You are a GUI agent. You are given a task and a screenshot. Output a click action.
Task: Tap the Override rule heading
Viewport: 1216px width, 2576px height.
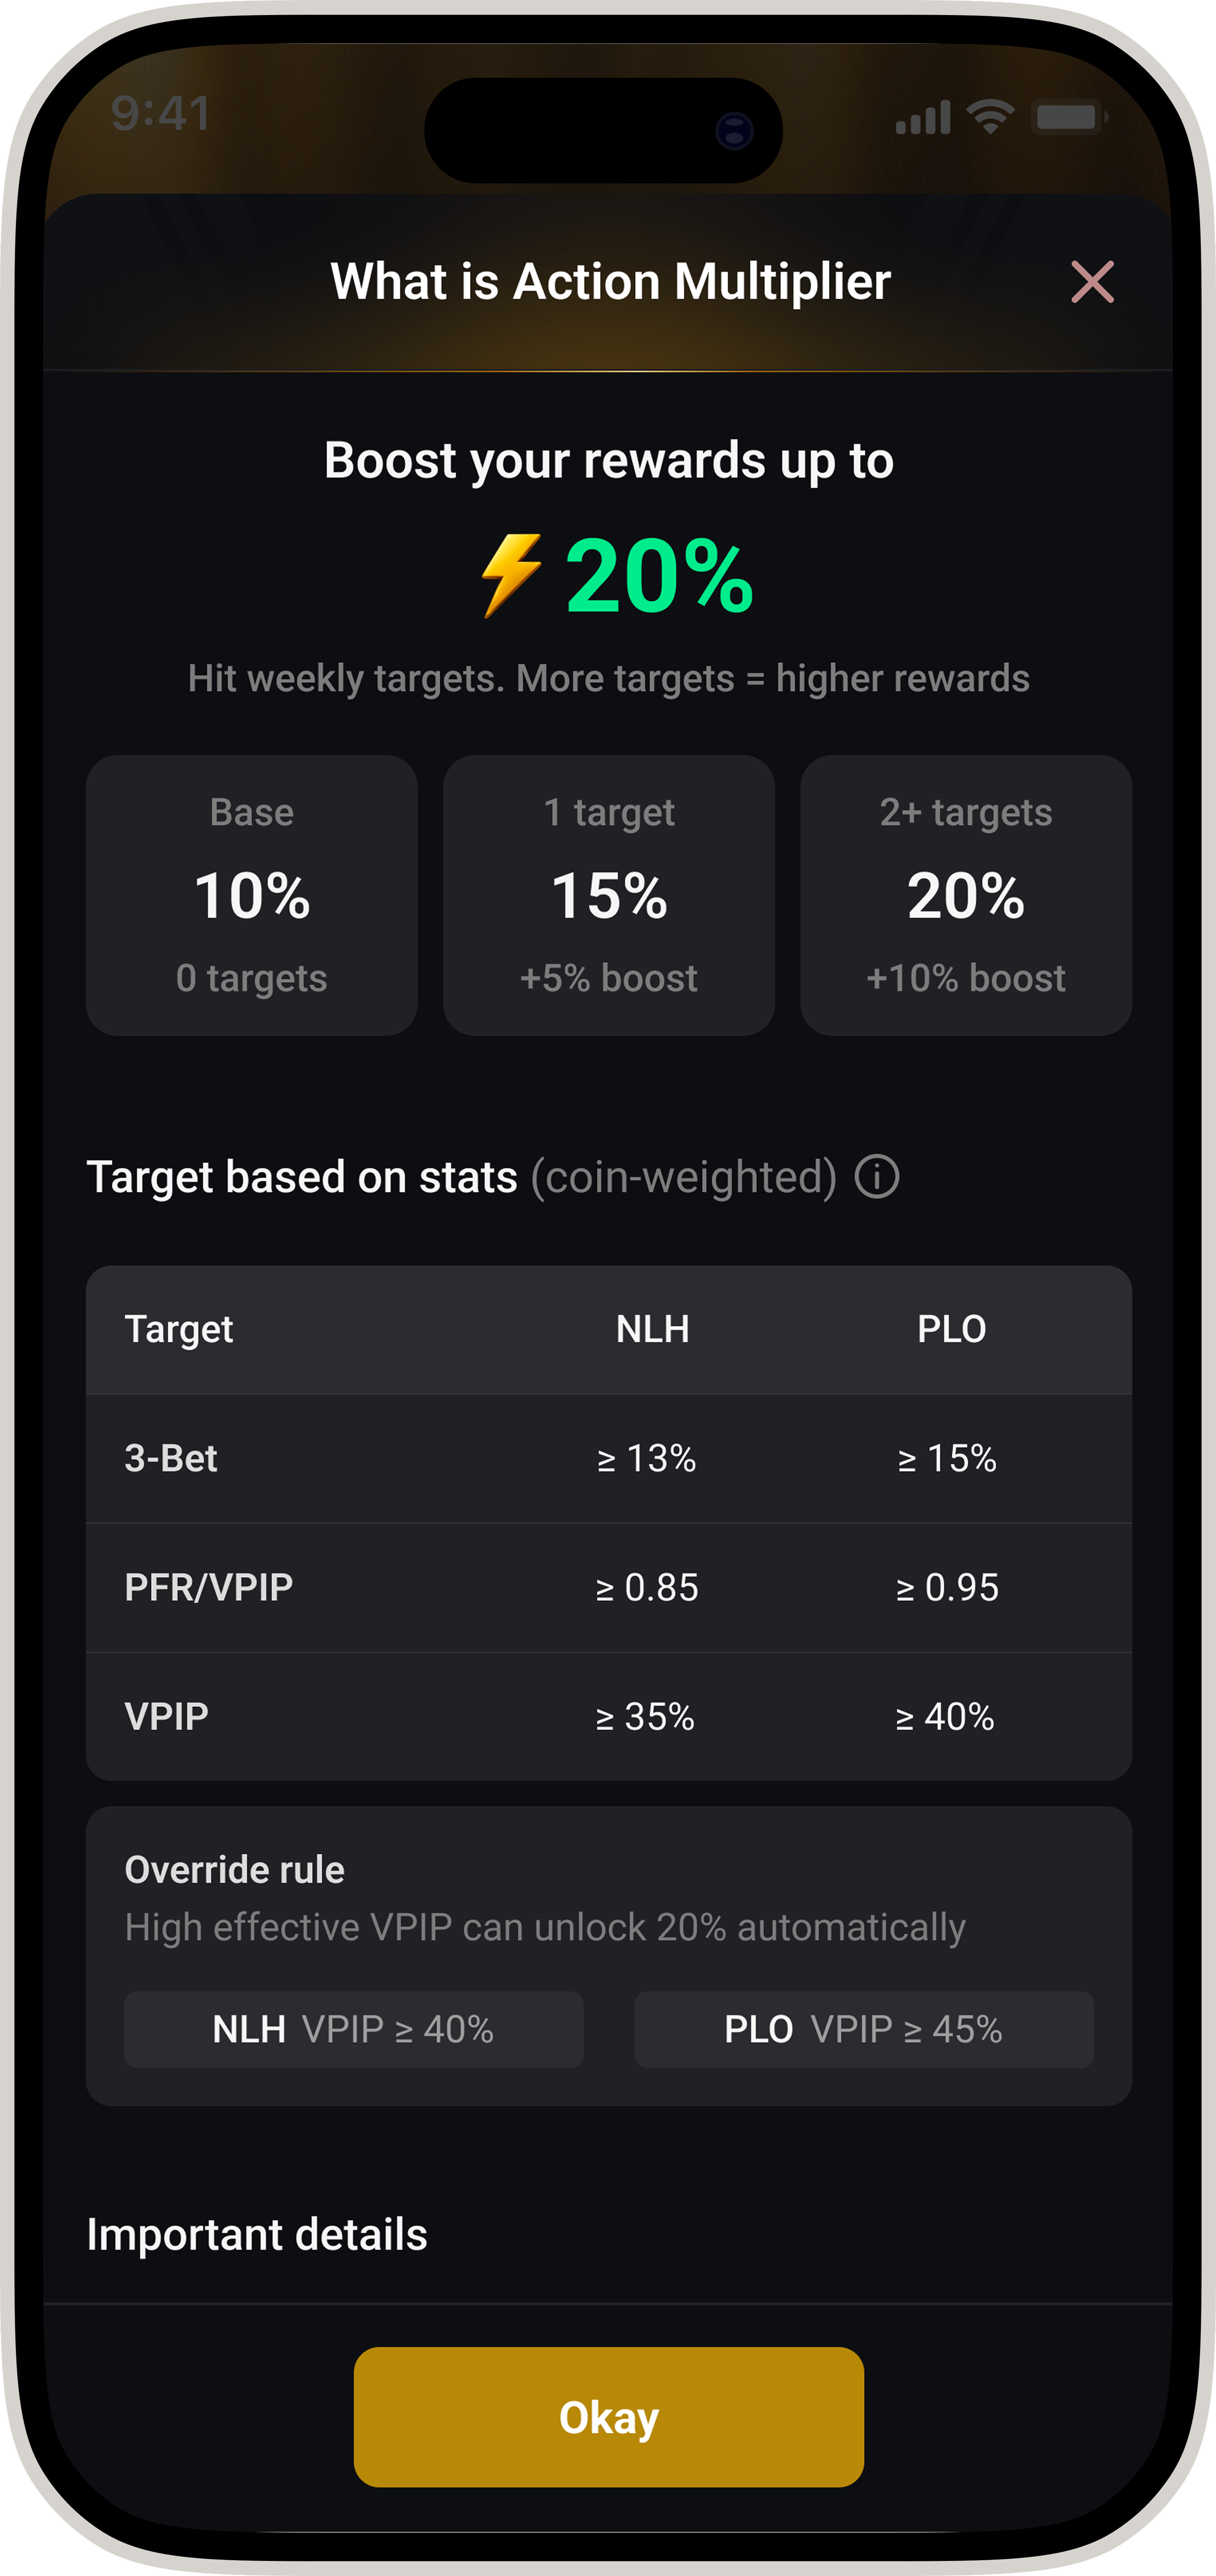[234, 1869]
